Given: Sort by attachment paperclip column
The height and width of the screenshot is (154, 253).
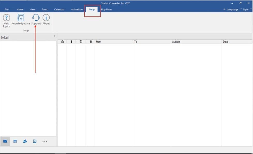Looking at the screenshot, I should [90, 42].
